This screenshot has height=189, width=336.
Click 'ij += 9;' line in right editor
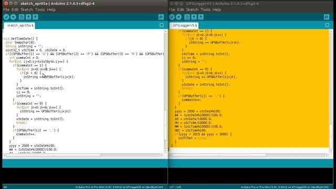click(189, 58)
